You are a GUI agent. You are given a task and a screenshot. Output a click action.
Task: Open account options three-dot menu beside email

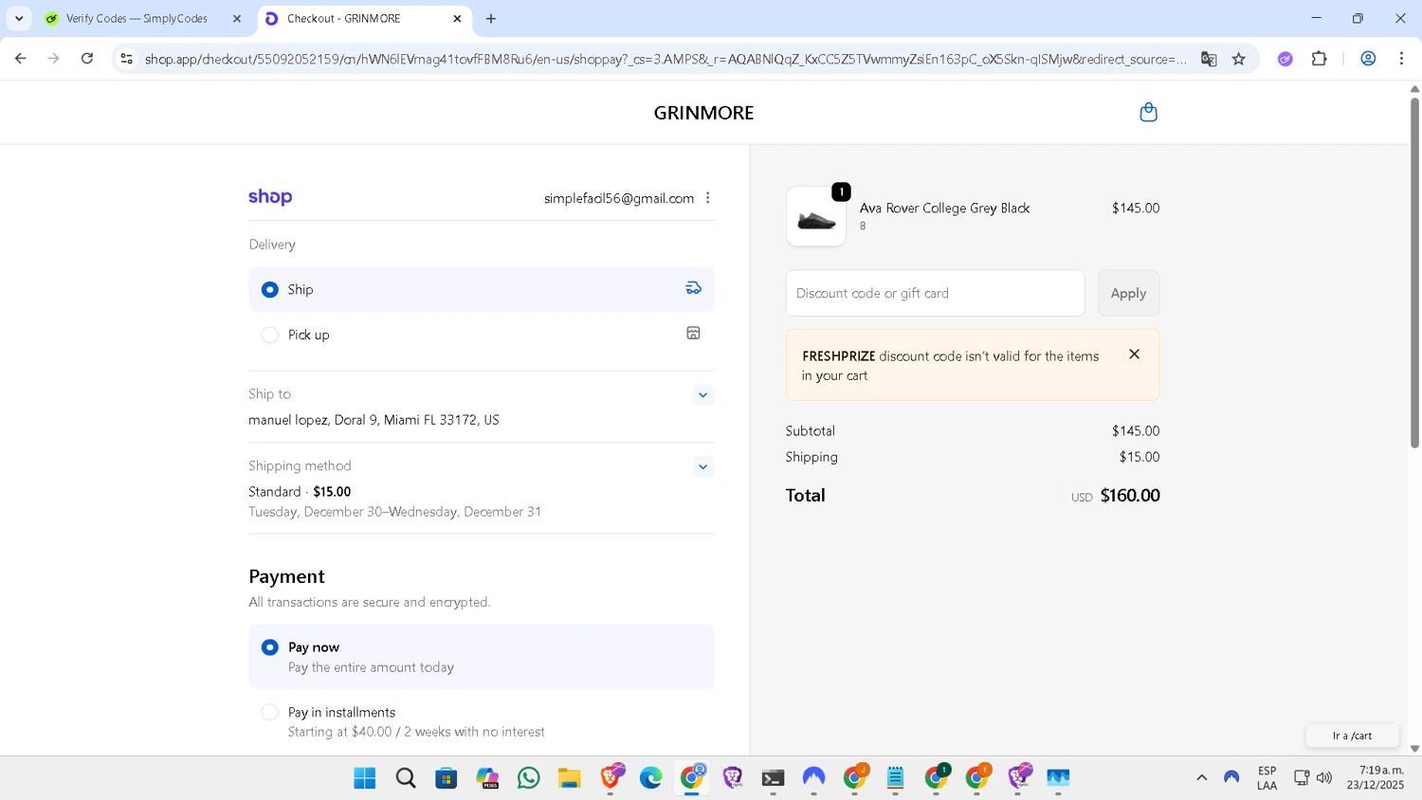point(708,198)
